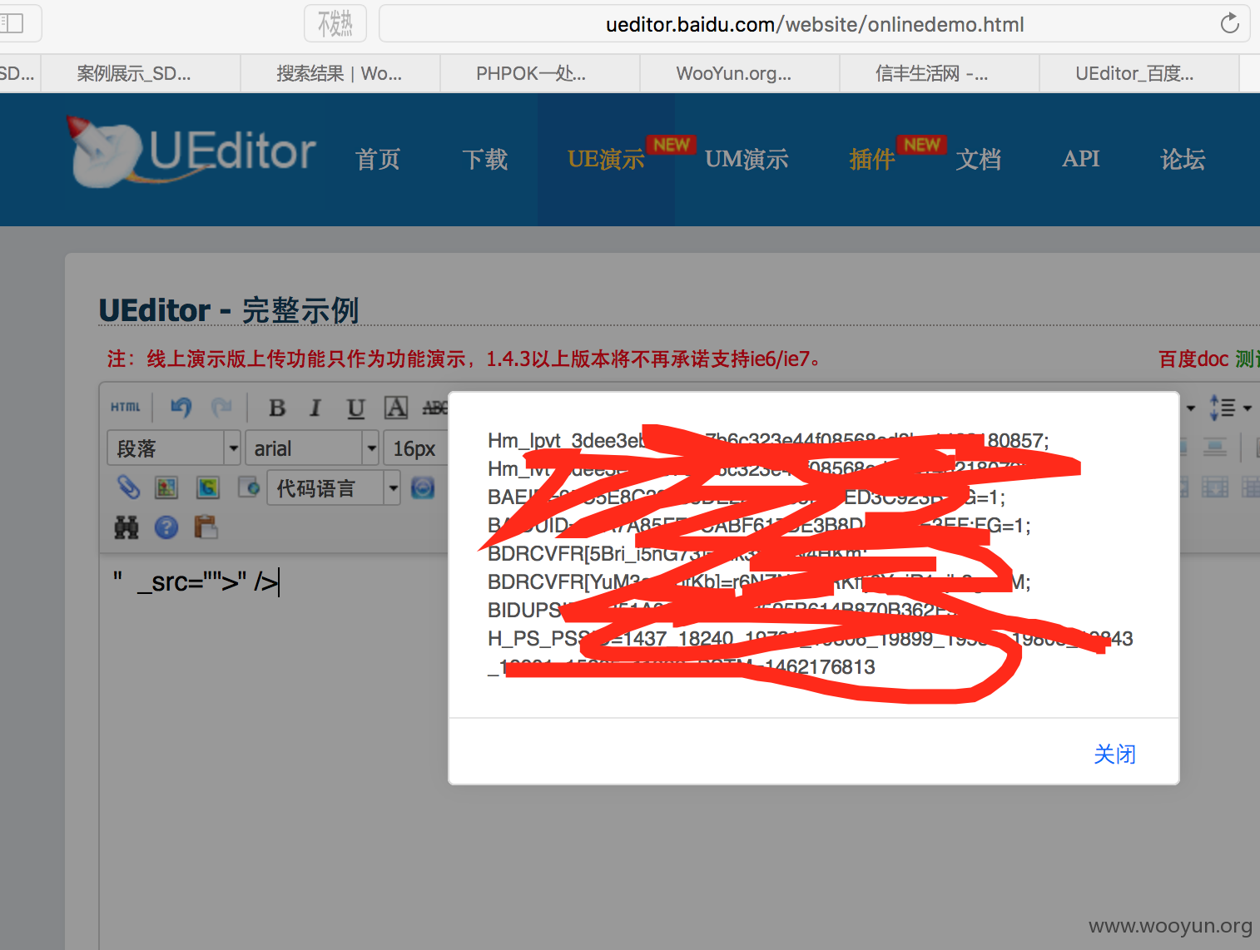Image resolution: width=1260 pixels, height=950 pixels.
Task: Click the undo arrow icon
Action: [x=181, y=407]
